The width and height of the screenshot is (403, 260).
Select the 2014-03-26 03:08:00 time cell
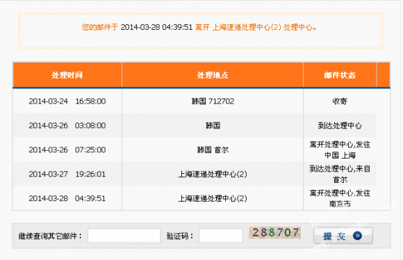coord(67,126)
